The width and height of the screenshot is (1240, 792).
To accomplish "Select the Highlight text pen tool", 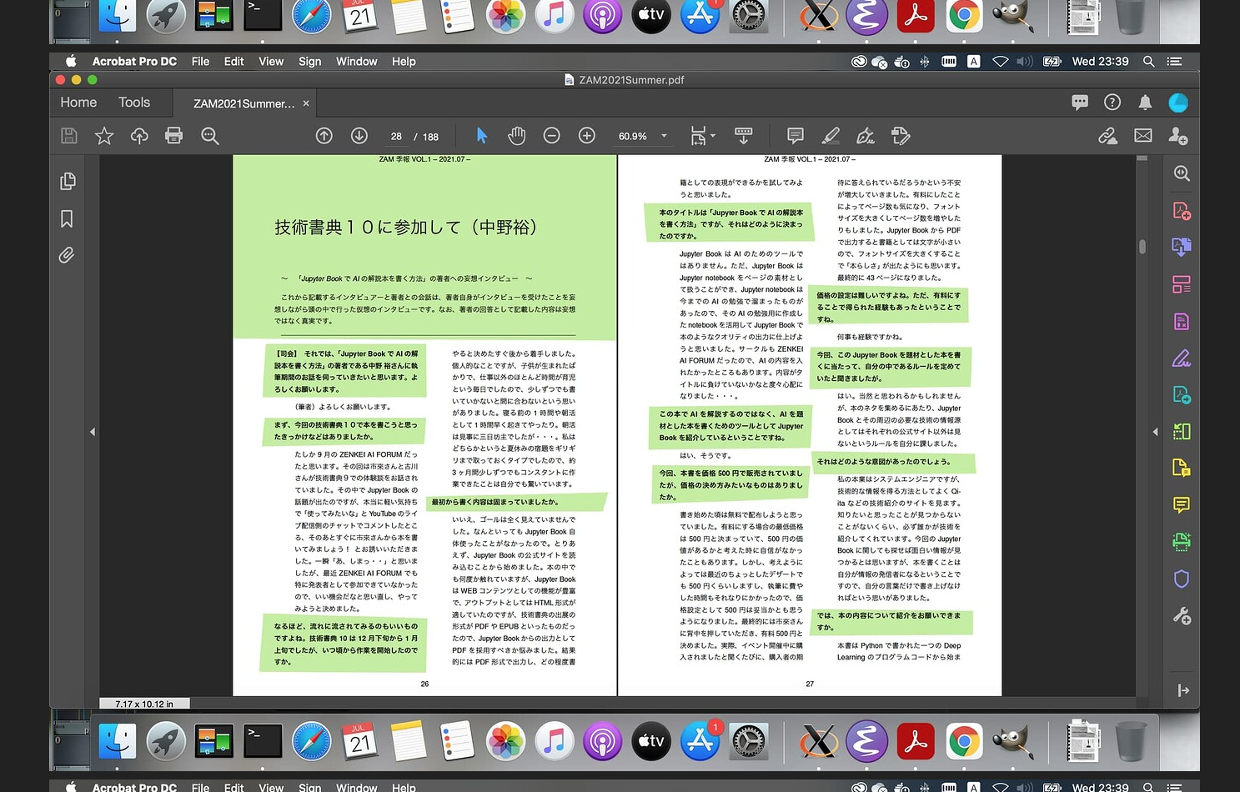I will tap(831, 136).
